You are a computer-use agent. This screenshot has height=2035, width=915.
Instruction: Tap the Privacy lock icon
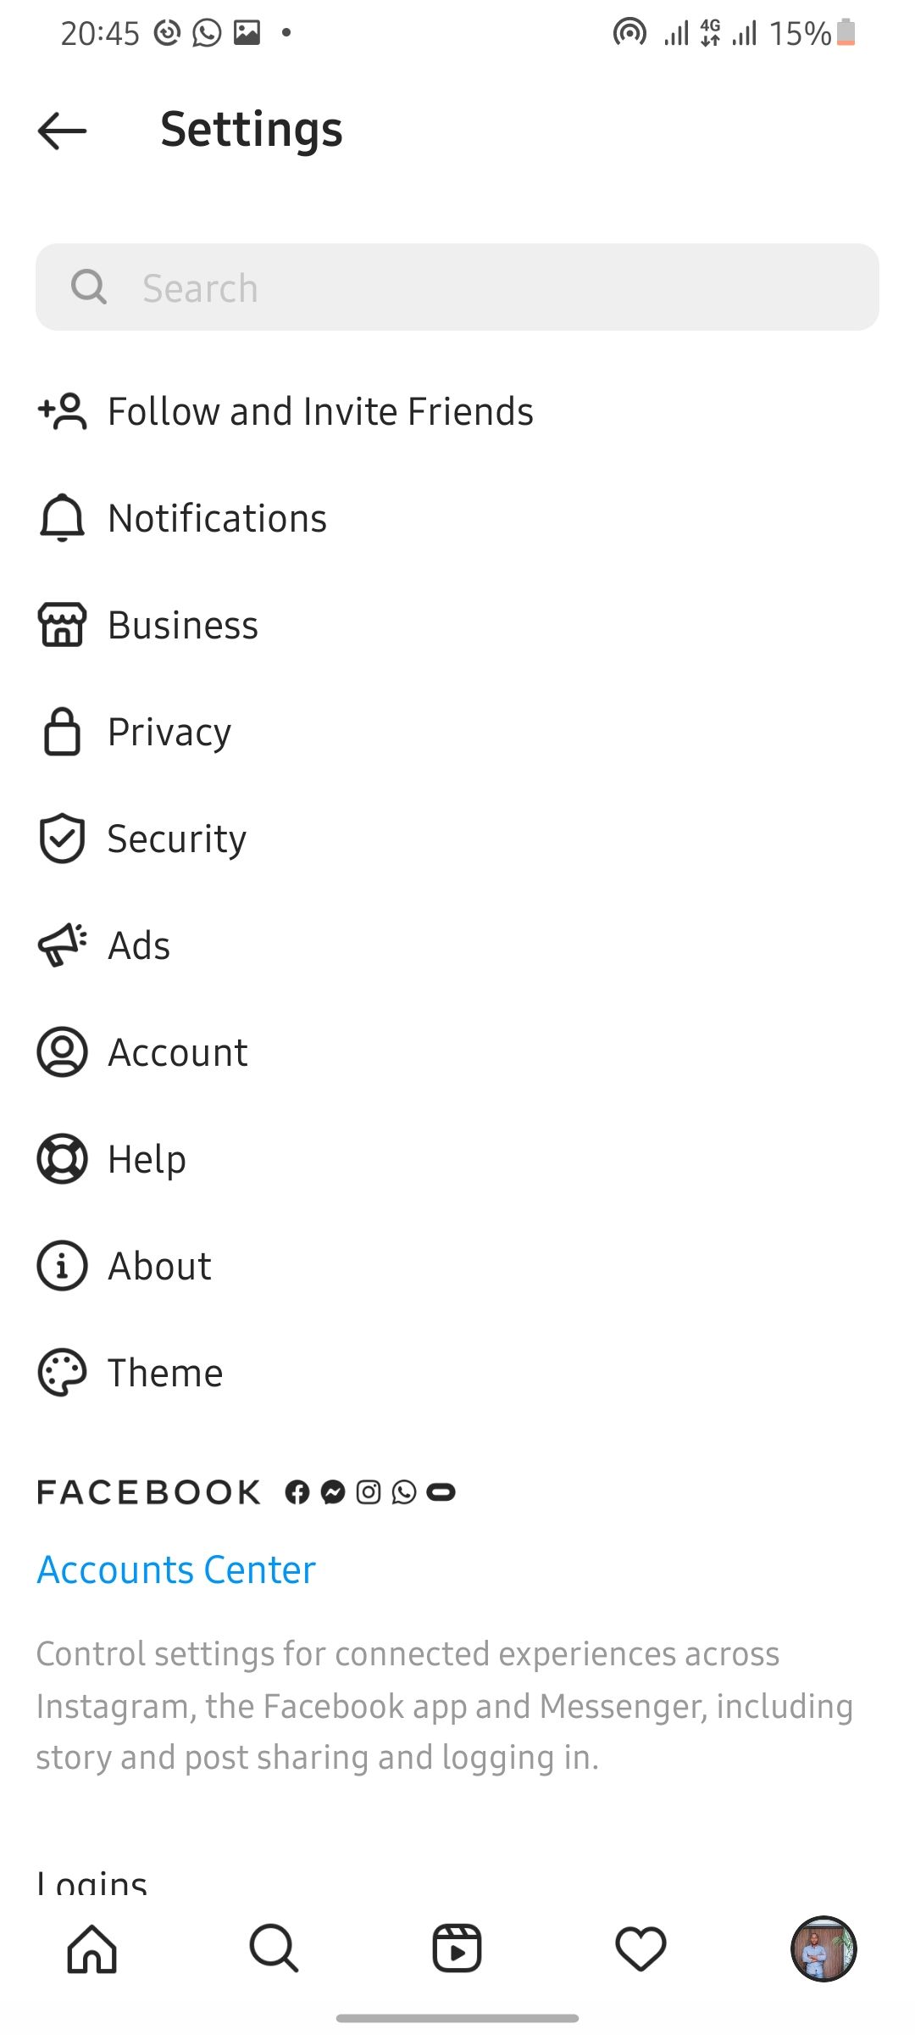click(x=62, y=732)
